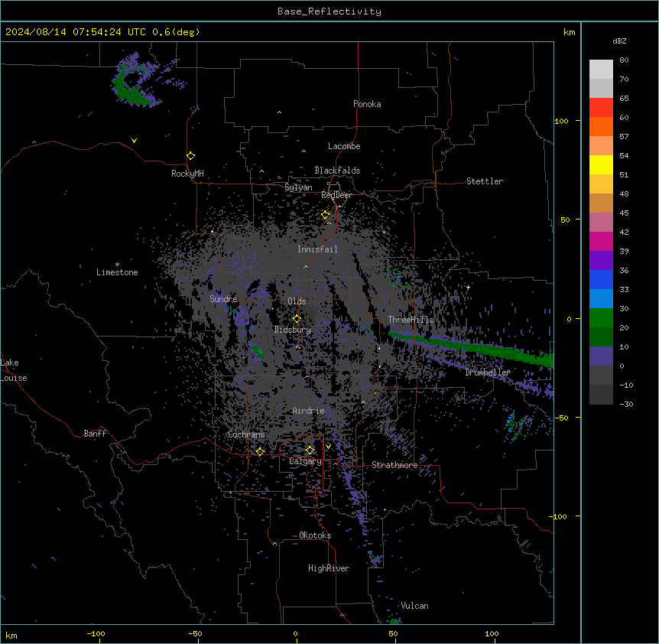Click the 80 value on the dBZ legend
The image size is (659, 644).
tap(624, 60)
